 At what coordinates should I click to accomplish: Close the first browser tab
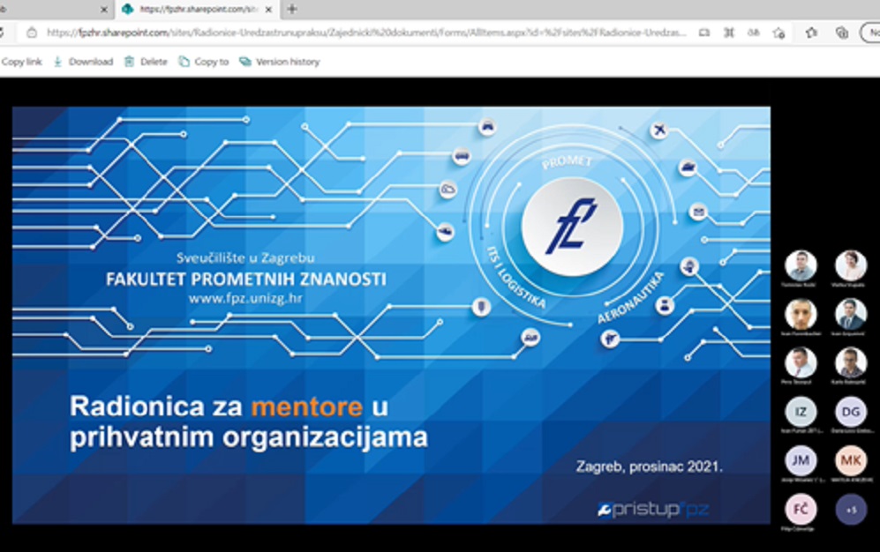[103, 10]
